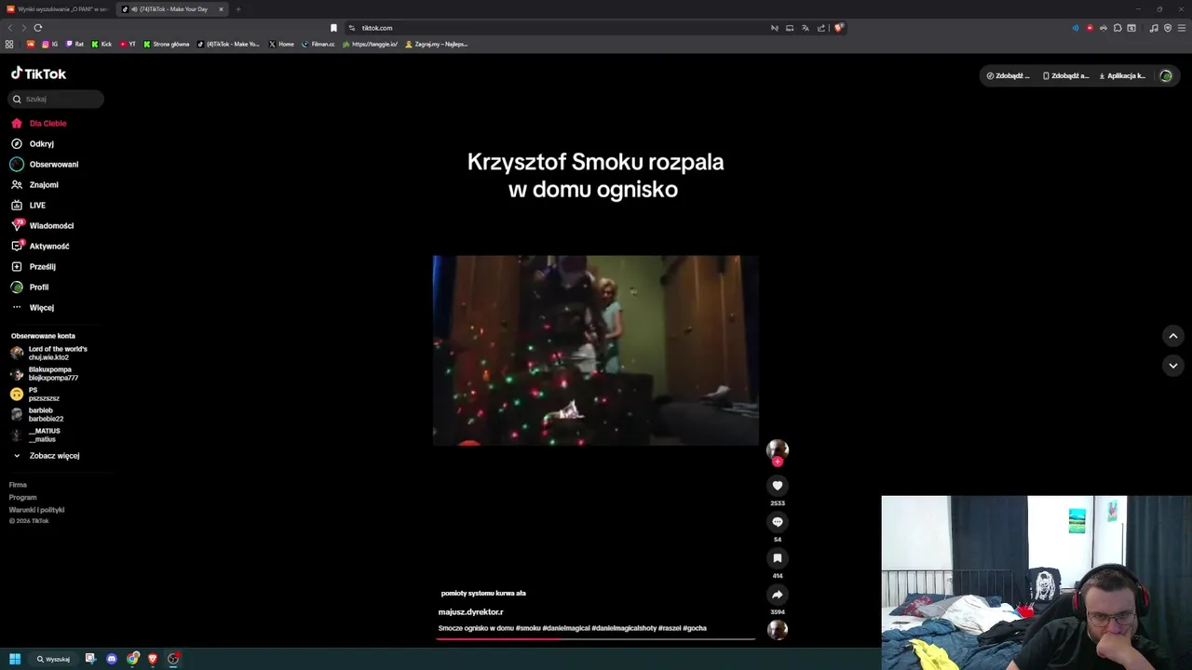This screenshot has width=1192, height=670.
Task: Follow the author with the red plus
Action: (777, 462)
